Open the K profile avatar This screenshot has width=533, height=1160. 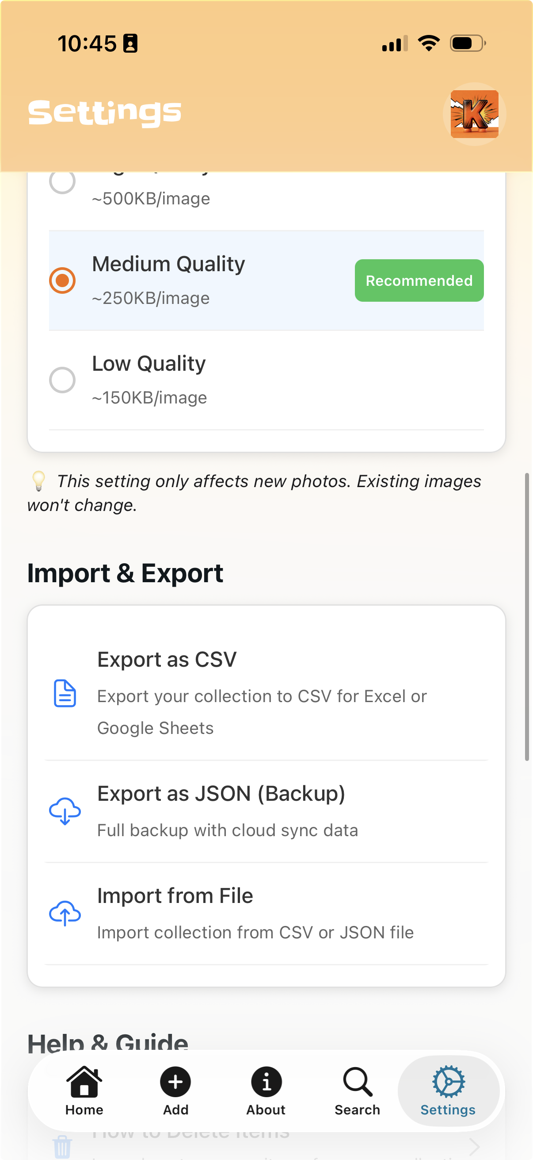(x=474, y=114)
